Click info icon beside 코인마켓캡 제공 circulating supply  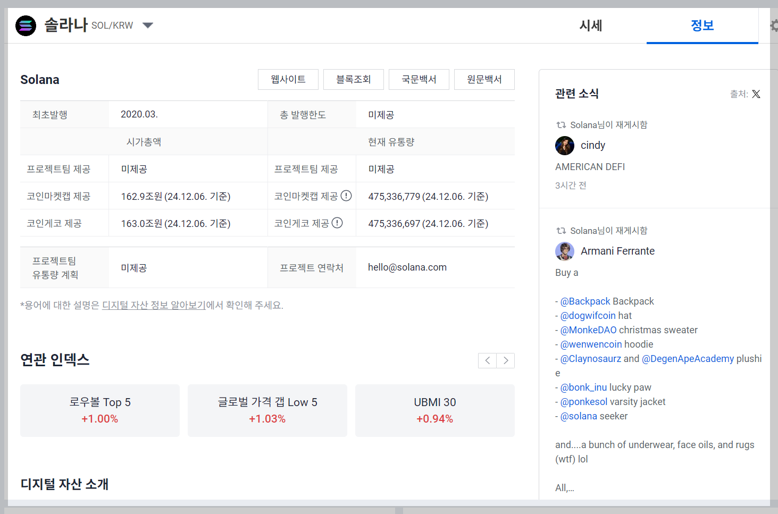[346, 196]
